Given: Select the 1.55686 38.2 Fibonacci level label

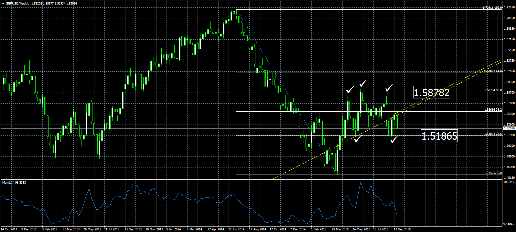Looking at the screenshot, I should 493,110.
